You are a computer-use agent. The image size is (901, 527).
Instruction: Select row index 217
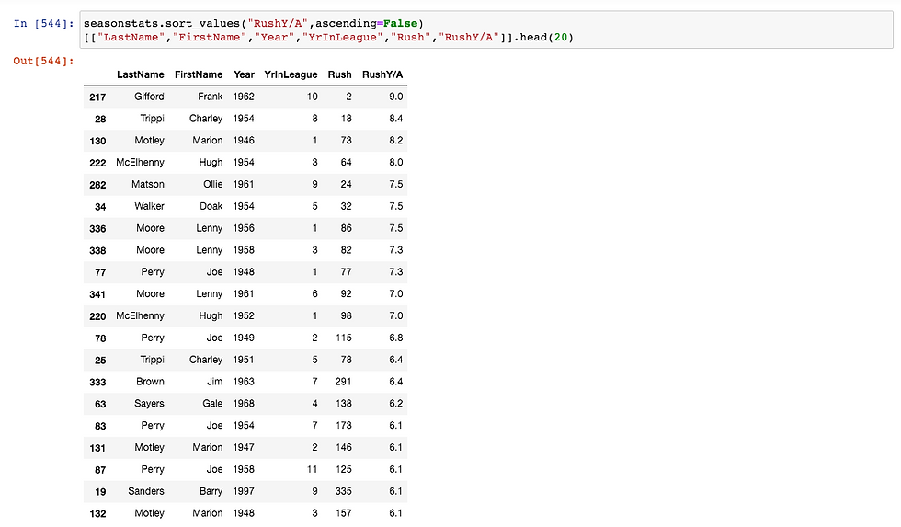click(x=97, y=97)
